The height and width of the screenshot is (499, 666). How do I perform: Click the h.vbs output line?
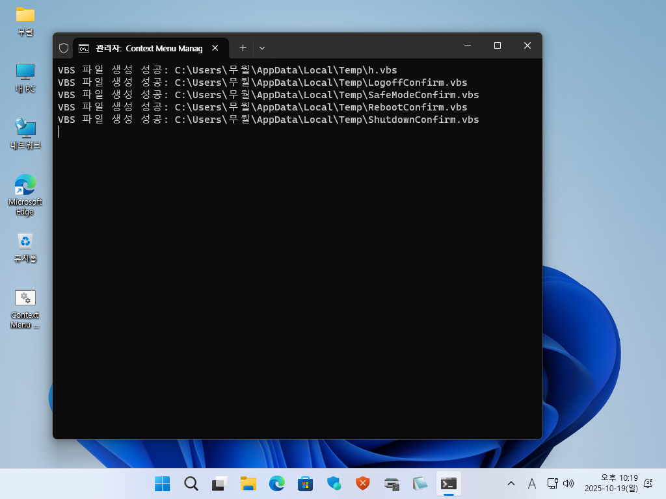(227, 70)
